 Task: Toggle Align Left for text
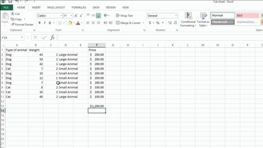coord(88,23)
